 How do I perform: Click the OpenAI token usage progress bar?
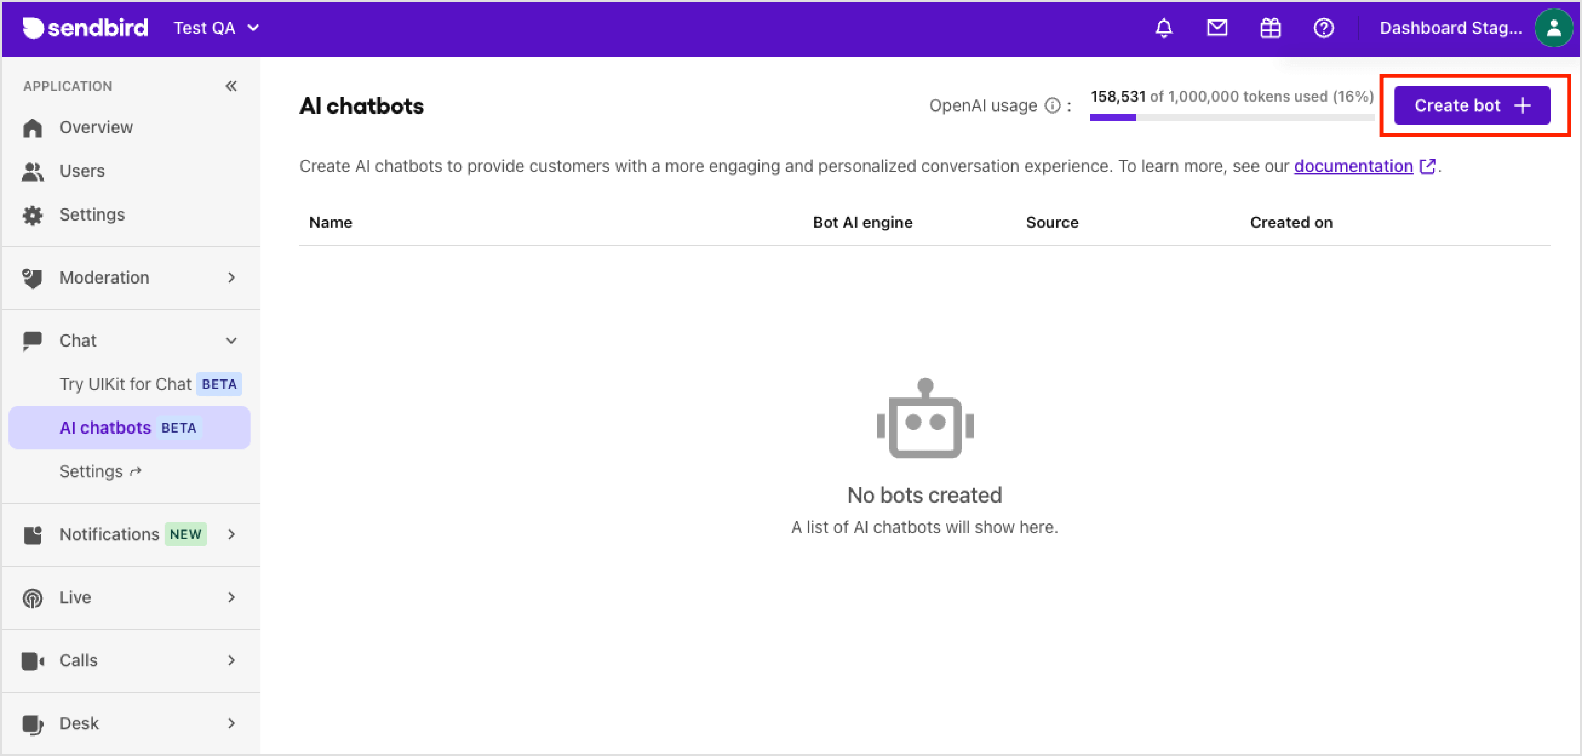[1231, 117]
